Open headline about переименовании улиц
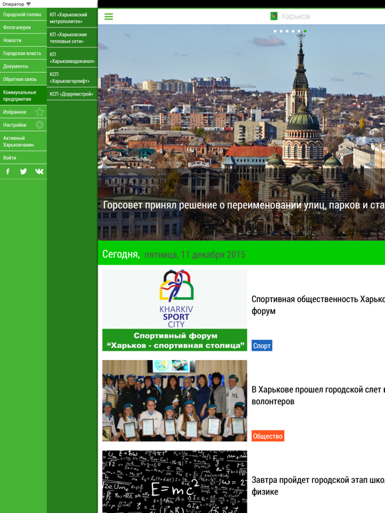Viewport: 385px width, 513px height. point(244,205)
